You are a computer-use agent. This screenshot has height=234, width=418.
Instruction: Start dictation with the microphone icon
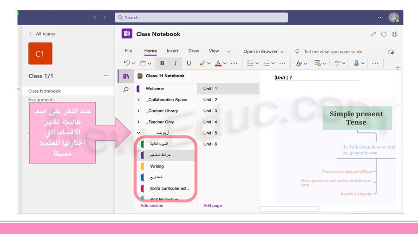click(356, 63)
